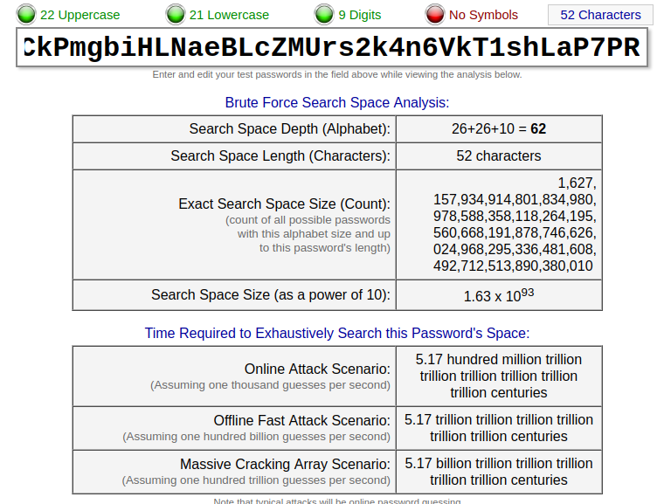Click the 'No Symbols' label
Image resolution: width=664 pixels, height=504 pixels.
coord(483,15)
